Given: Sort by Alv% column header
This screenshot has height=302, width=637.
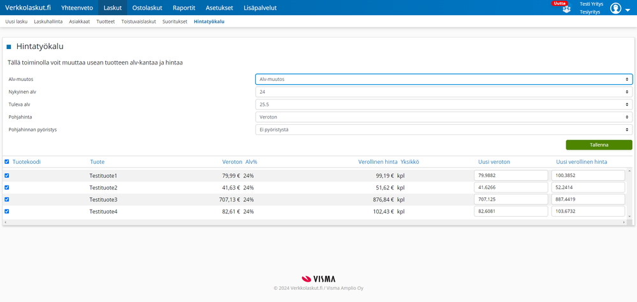Looking at the screenshot, I should click(x=251, y=162).
